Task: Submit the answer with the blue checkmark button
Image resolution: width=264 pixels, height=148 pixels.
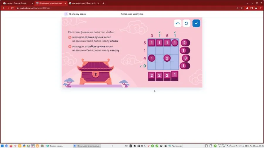Action: [196, 23]
